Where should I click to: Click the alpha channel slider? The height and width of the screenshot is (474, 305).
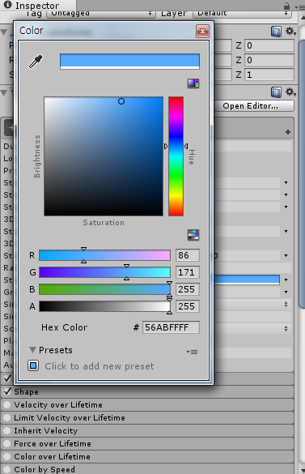104,306
